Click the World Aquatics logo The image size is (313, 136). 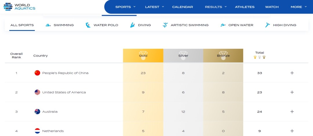coord(19,6)
